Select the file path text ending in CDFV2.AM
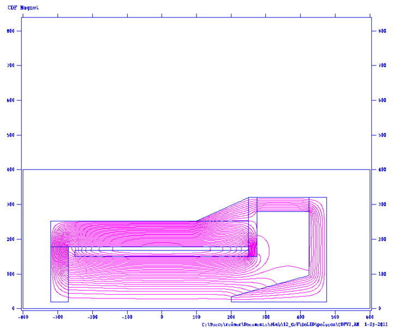 point(281,325)
